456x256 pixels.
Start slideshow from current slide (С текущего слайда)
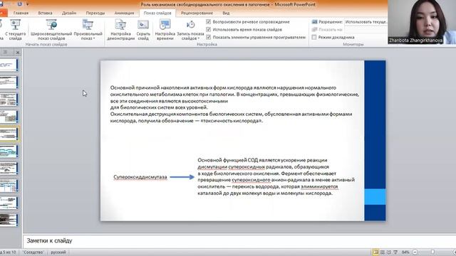tap(15, 30)
